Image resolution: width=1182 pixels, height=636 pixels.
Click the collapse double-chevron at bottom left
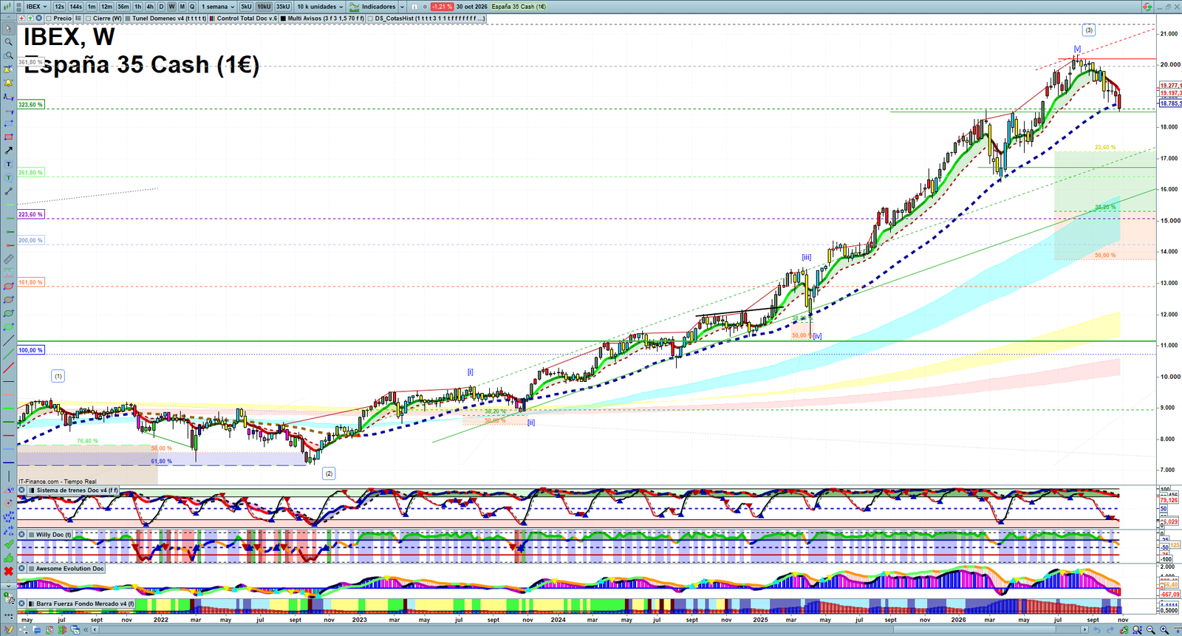click(85, 629)
